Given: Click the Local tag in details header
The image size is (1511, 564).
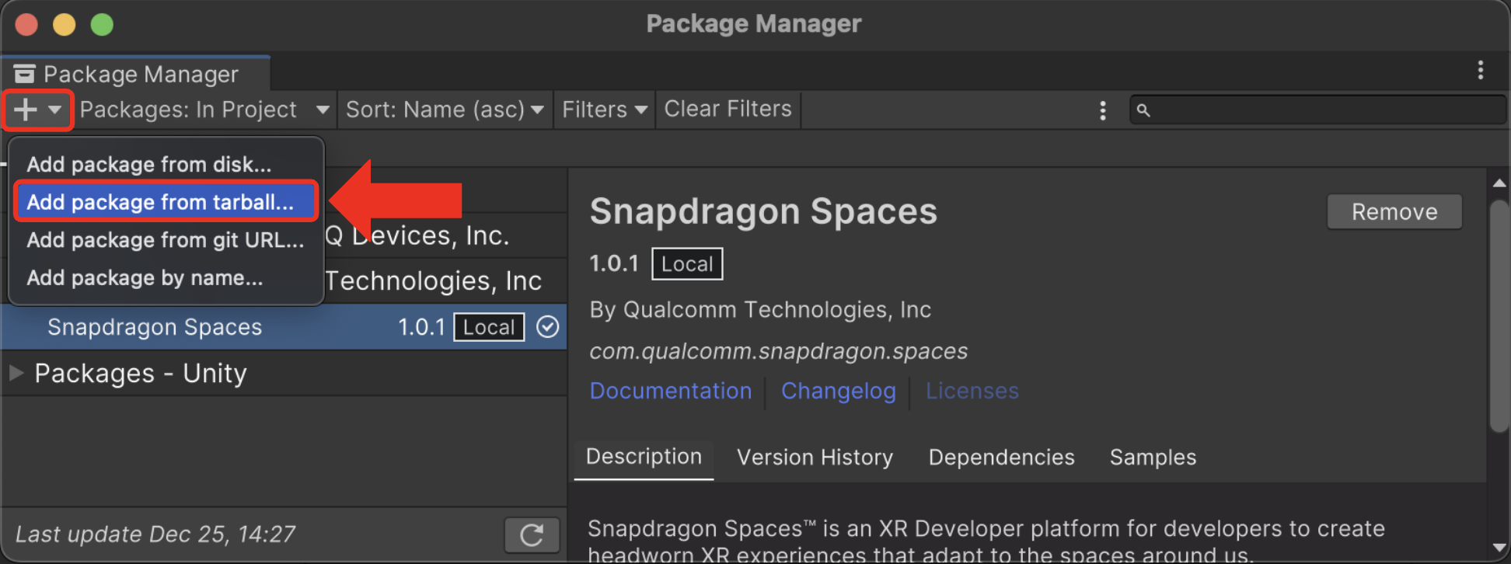Looking at the screenshot, I should (x=687, y=264).
